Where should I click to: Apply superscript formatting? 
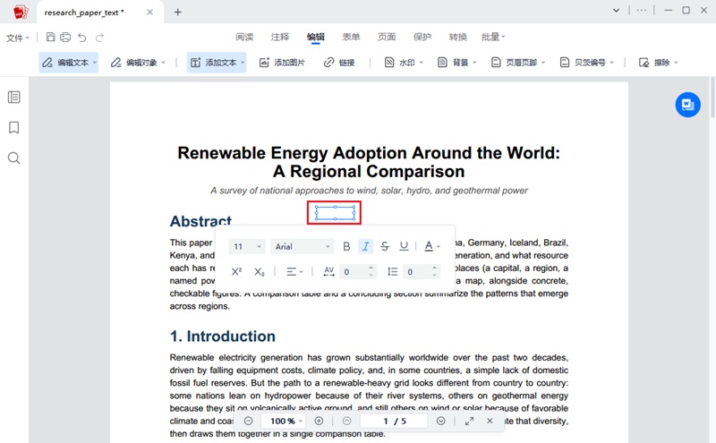[x=236, y=272]
